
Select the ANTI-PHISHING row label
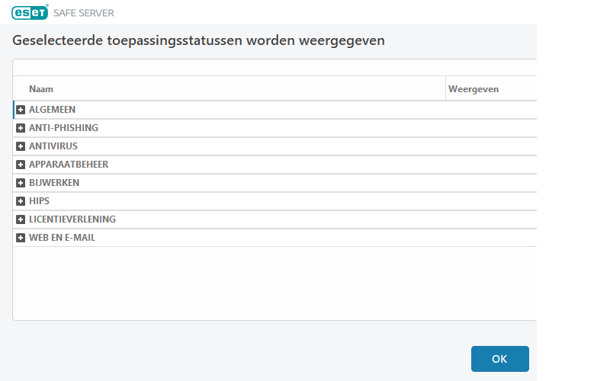coord(63,128)
